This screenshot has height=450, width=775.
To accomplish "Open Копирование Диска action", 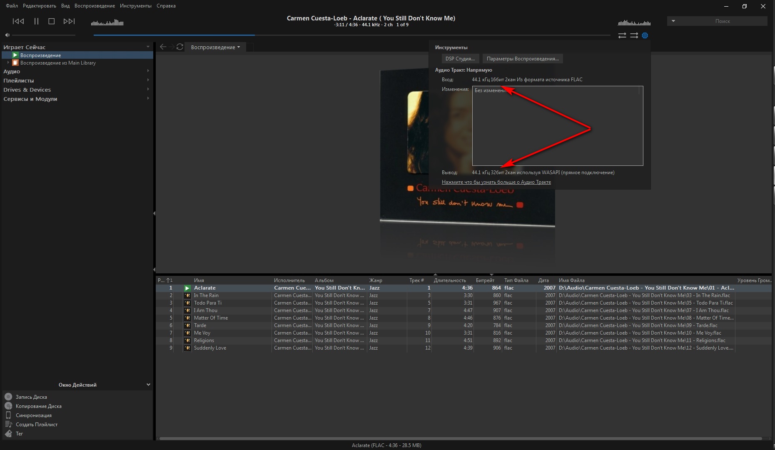I will point(39,406).
